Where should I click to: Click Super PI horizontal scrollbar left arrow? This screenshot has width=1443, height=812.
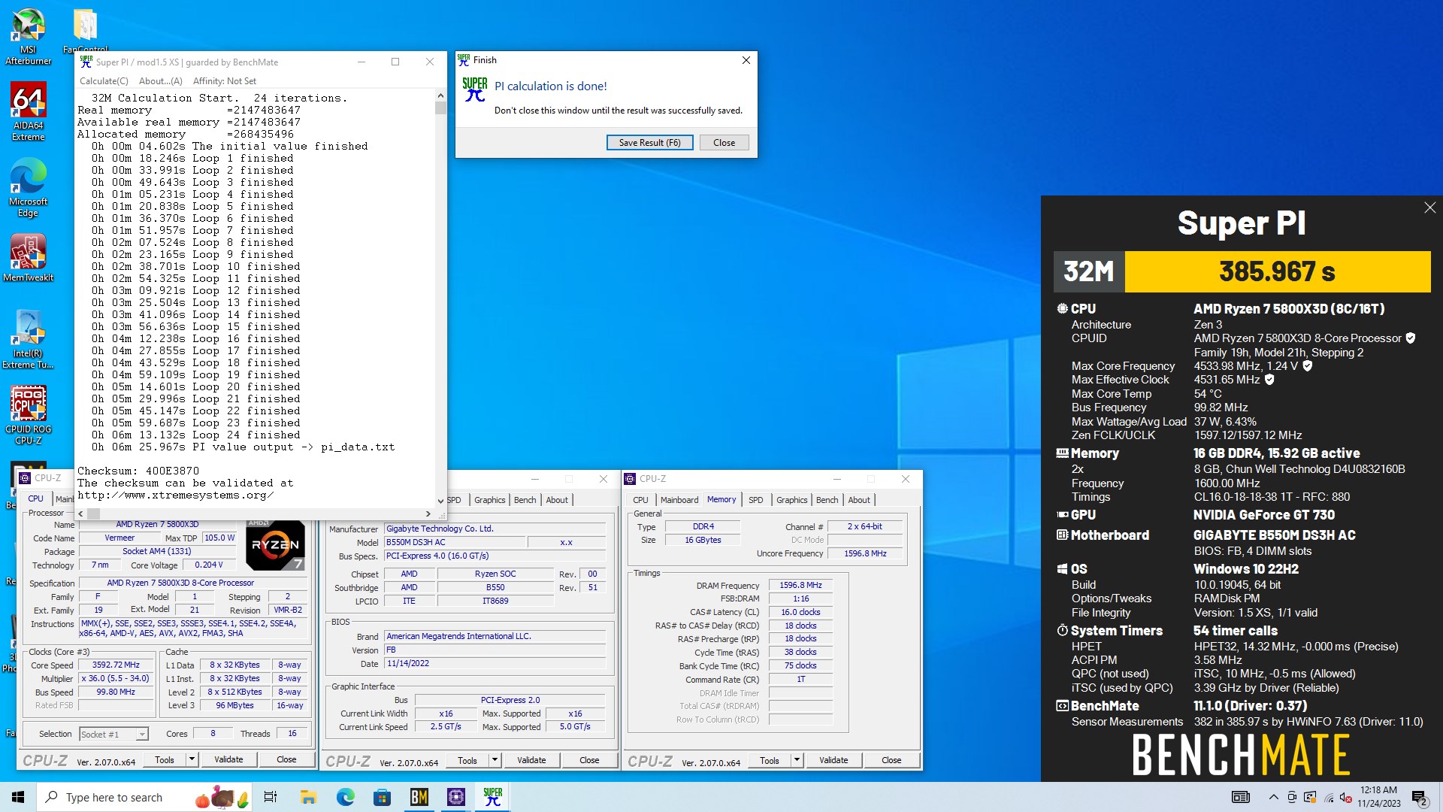point(81,514)
